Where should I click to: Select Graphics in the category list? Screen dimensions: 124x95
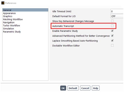[8, 16]
